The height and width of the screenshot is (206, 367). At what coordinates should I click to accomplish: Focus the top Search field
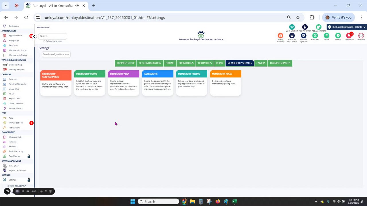point(52,36)
